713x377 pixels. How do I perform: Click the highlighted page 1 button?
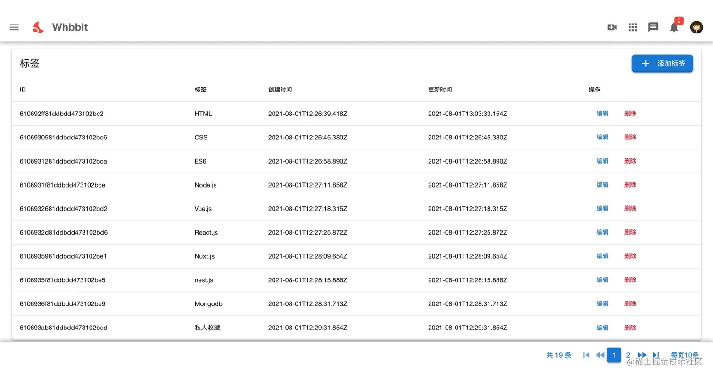[x=614, y=355]
